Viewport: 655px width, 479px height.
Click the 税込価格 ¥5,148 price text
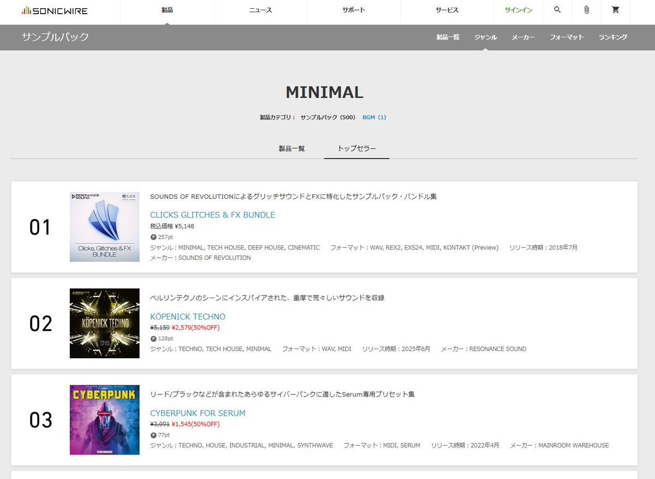[172, 226]
